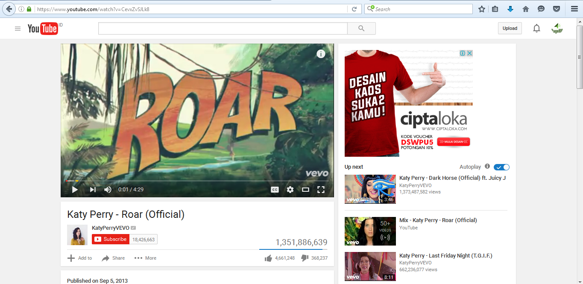
Task: Seek along the video progress bar
Action: pos(197,181)
